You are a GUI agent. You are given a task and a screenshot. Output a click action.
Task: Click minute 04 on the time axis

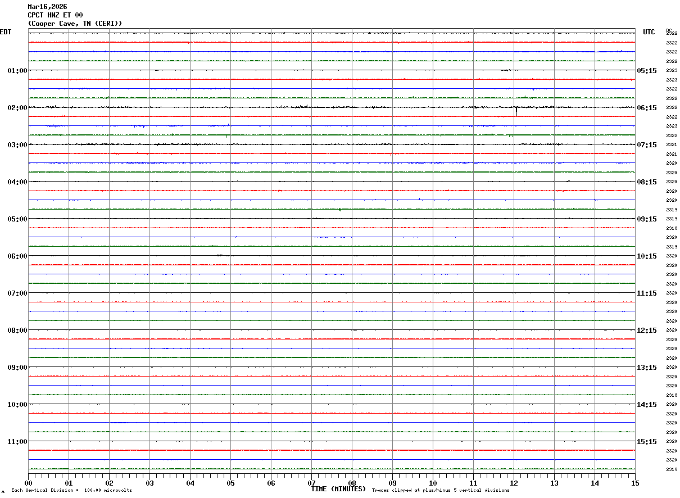coord(190,483)
